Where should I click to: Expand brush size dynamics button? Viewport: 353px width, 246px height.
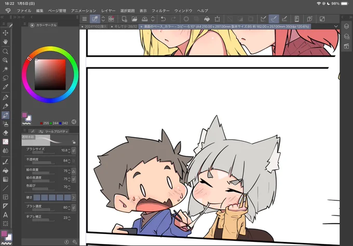coord(74,151)
